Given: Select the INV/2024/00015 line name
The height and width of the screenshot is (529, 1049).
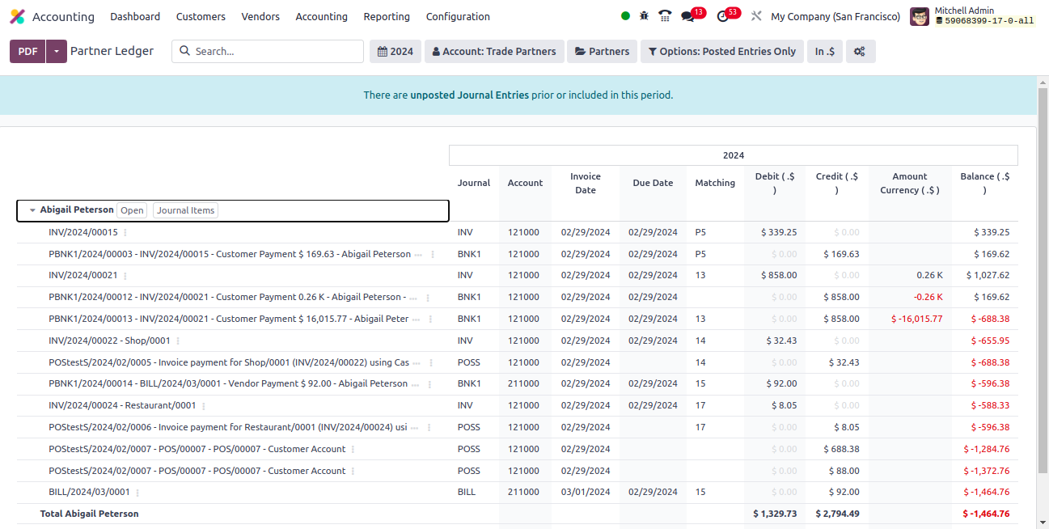Looking at the screenshot, I should tap(83, 232).
